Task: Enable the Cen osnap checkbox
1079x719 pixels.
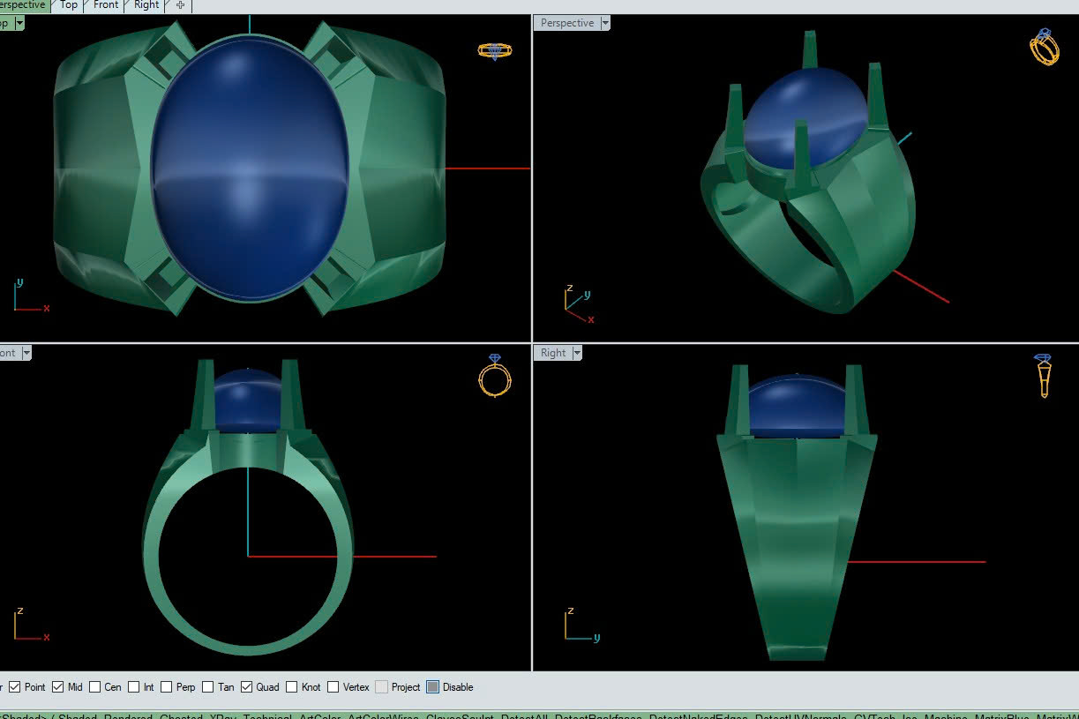Action: 94,687
